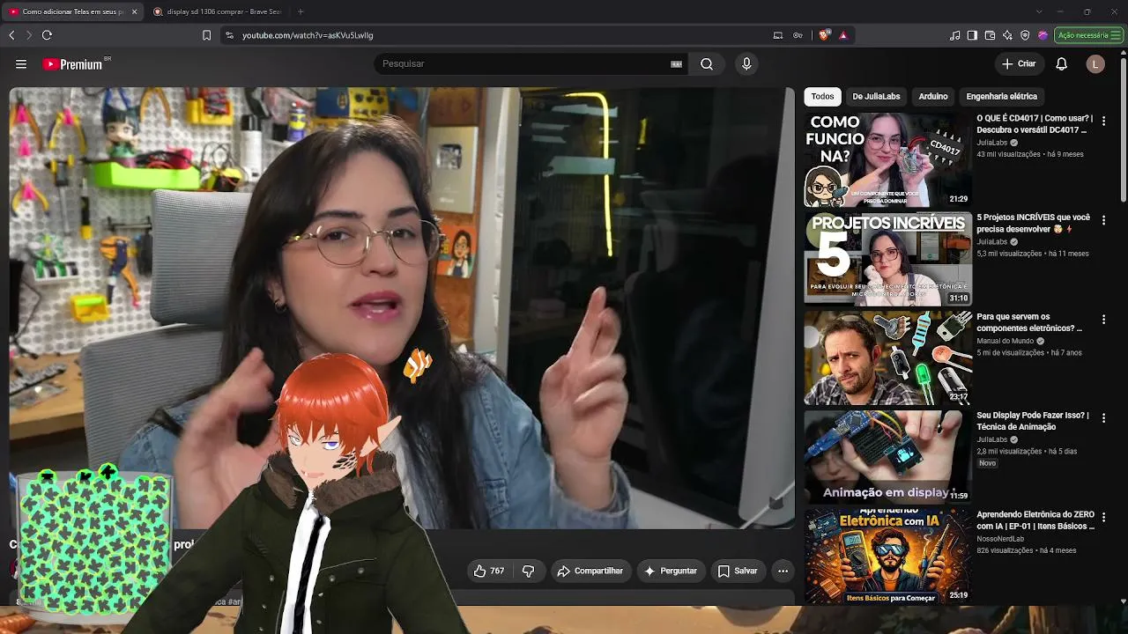Screen dimensions: 1128x634
Task: Open the PROJETOS INCRÍVEIS 5 thumbnail
Action: (888, 259)
